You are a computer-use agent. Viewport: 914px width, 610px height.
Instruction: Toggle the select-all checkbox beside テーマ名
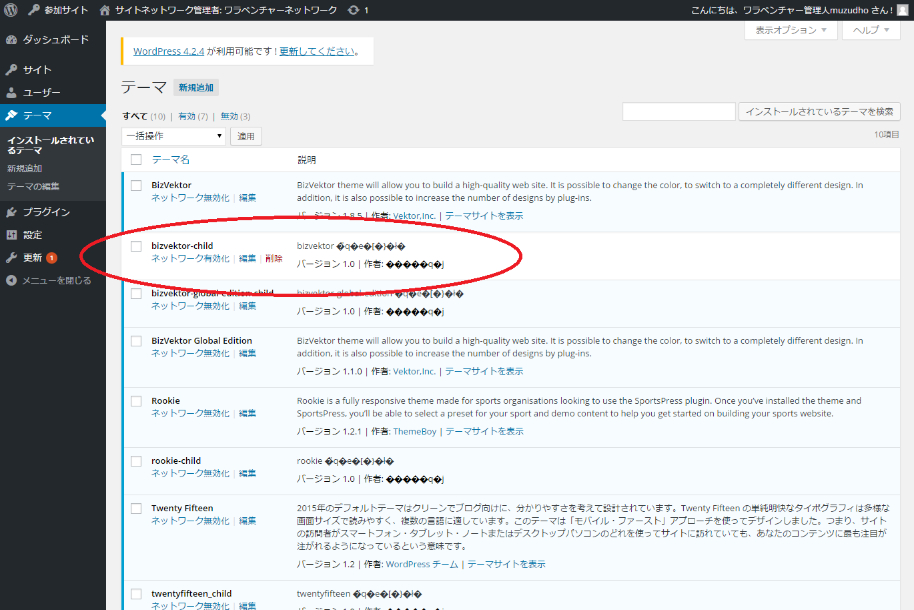pyautogui.click(x=136, y=160)
